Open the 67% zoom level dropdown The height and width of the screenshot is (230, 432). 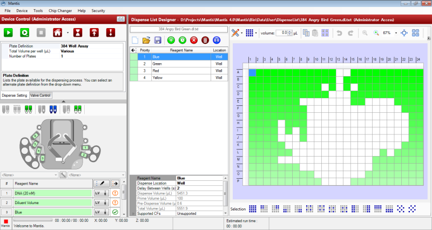tap(396, 33)
